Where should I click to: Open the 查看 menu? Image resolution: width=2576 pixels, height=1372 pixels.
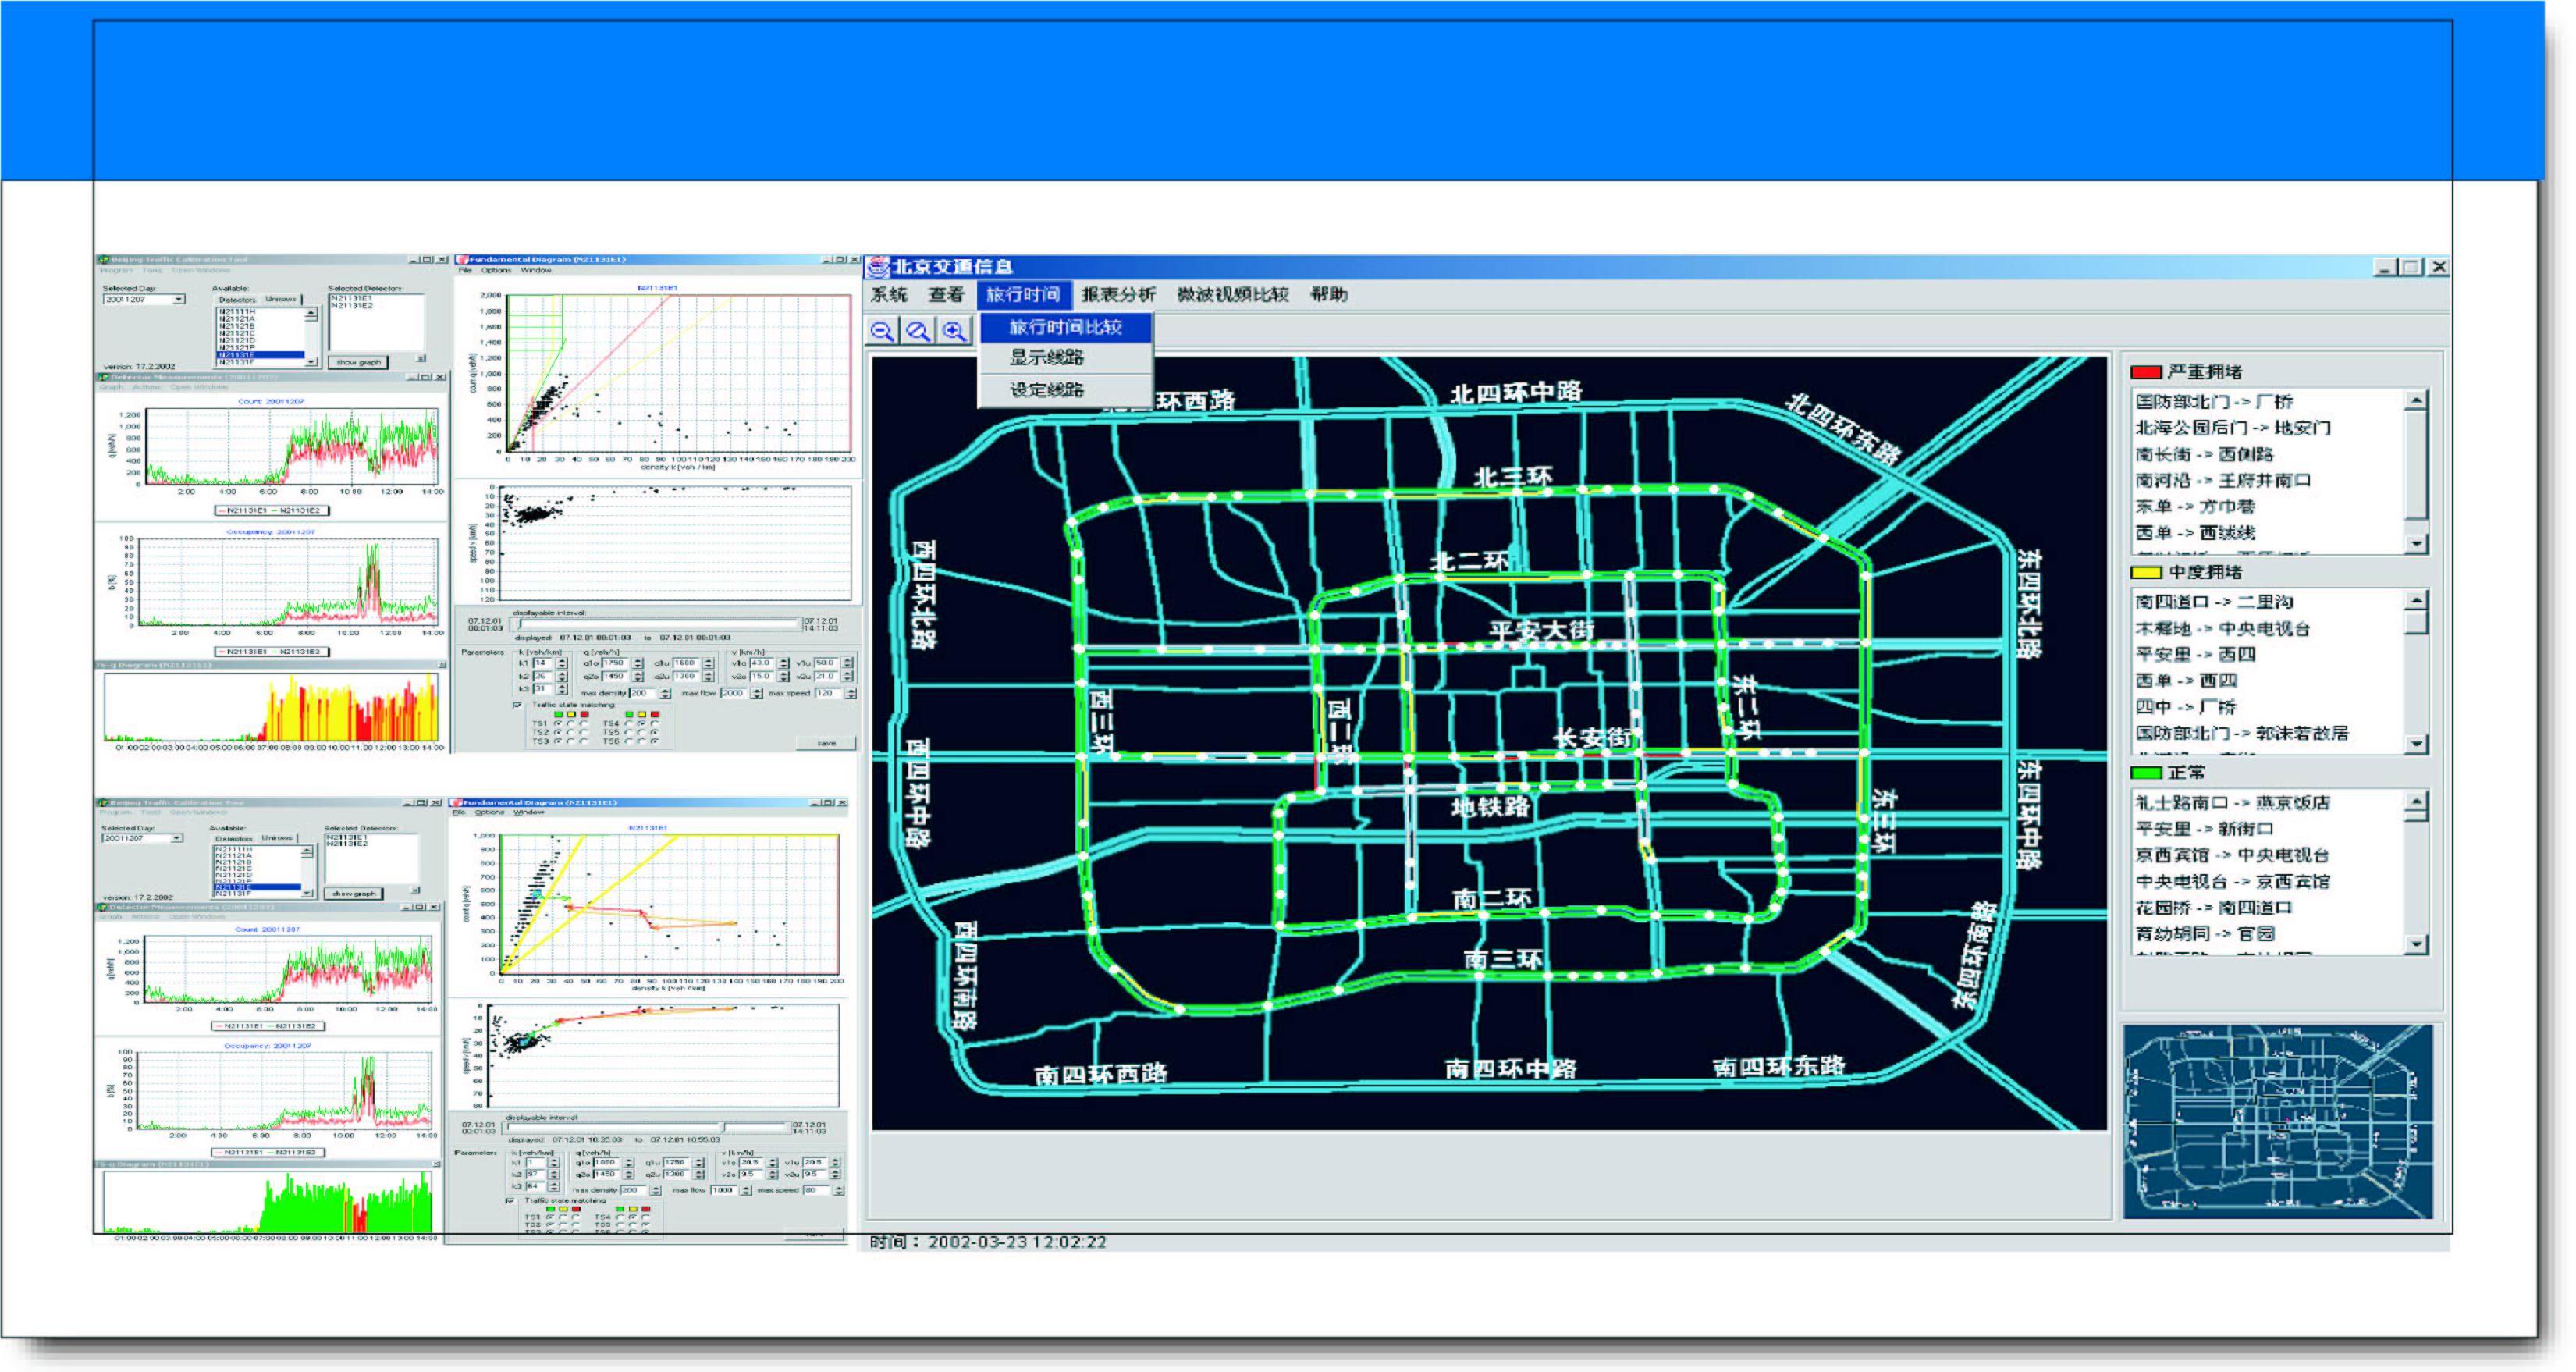coord(946,295)
